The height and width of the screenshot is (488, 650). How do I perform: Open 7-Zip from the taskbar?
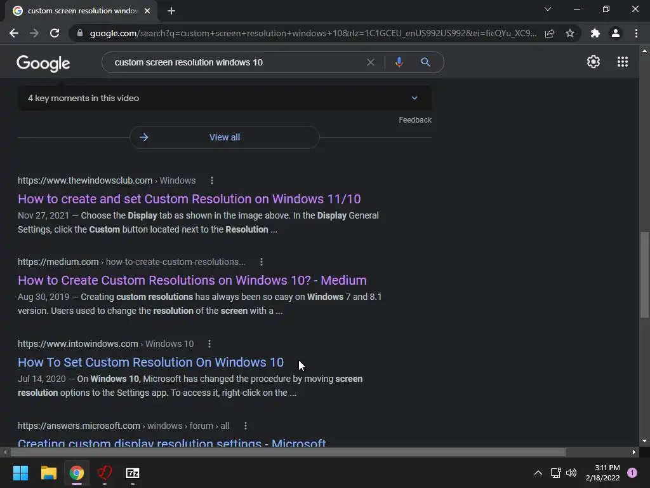[x=133, y=473]
